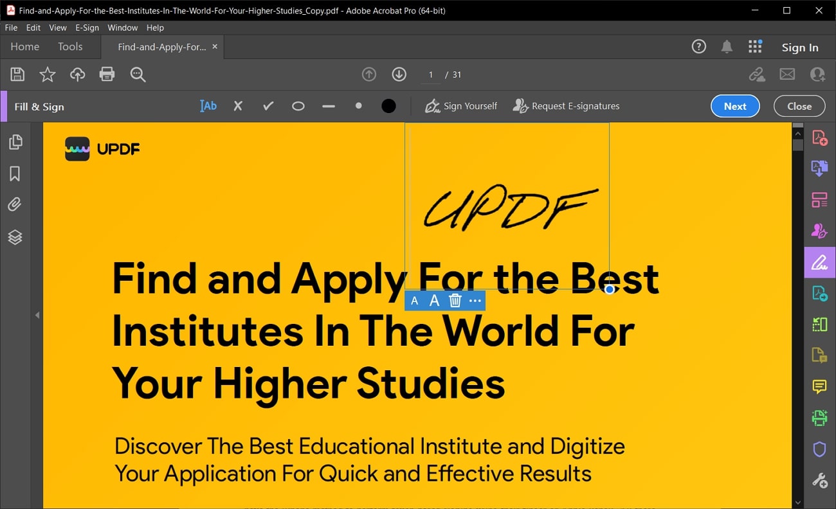Open the Export PDF tool

(x=819, y=168)
